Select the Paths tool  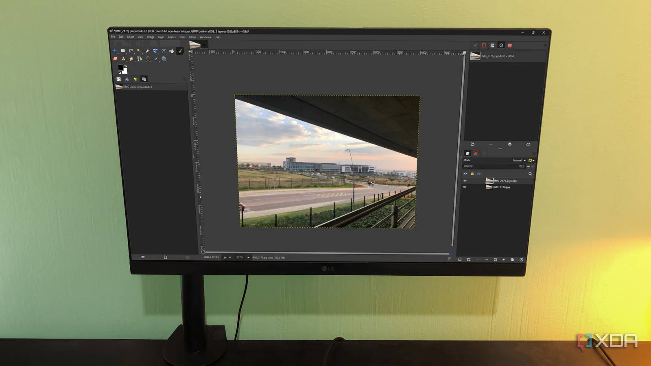point(140,59)
